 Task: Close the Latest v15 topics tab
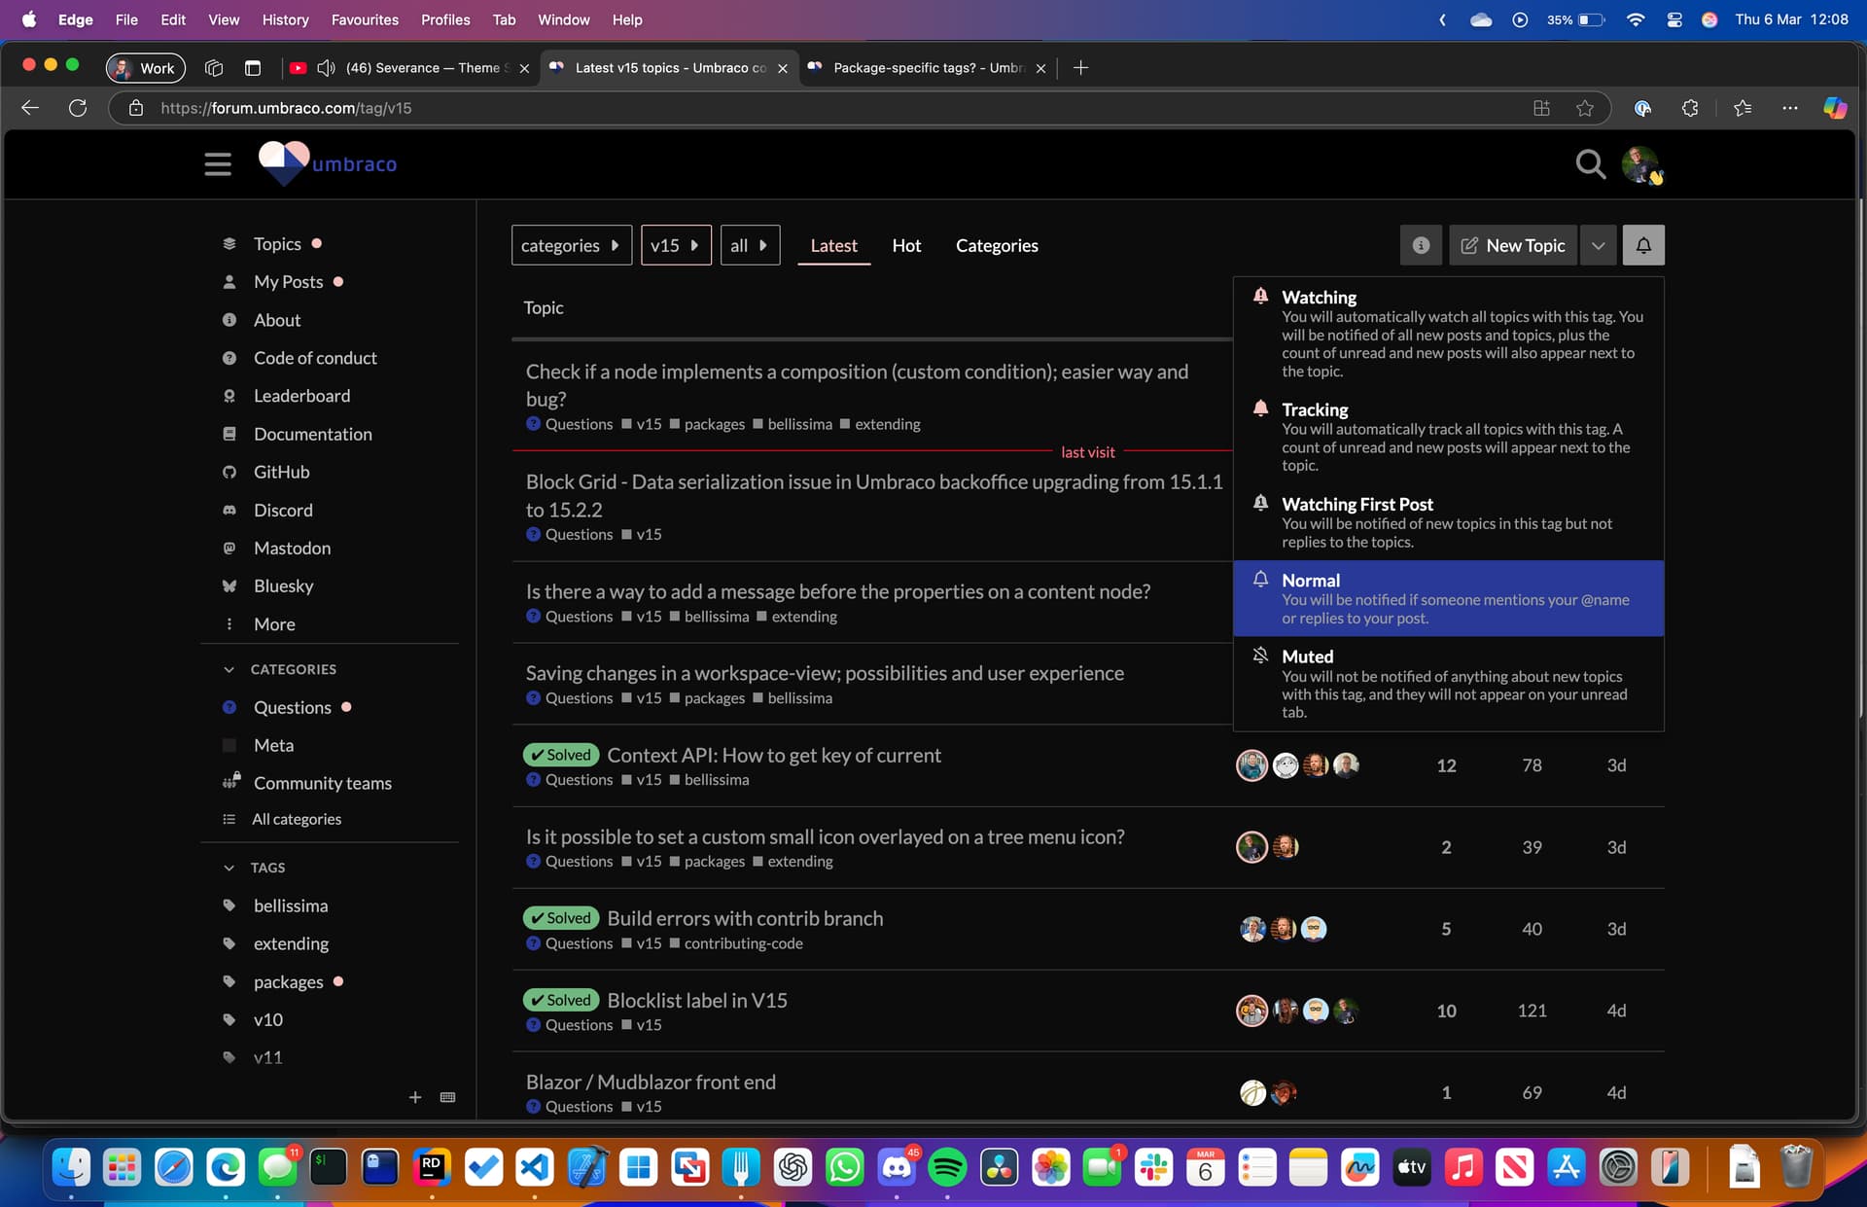[x=783, y=68]
